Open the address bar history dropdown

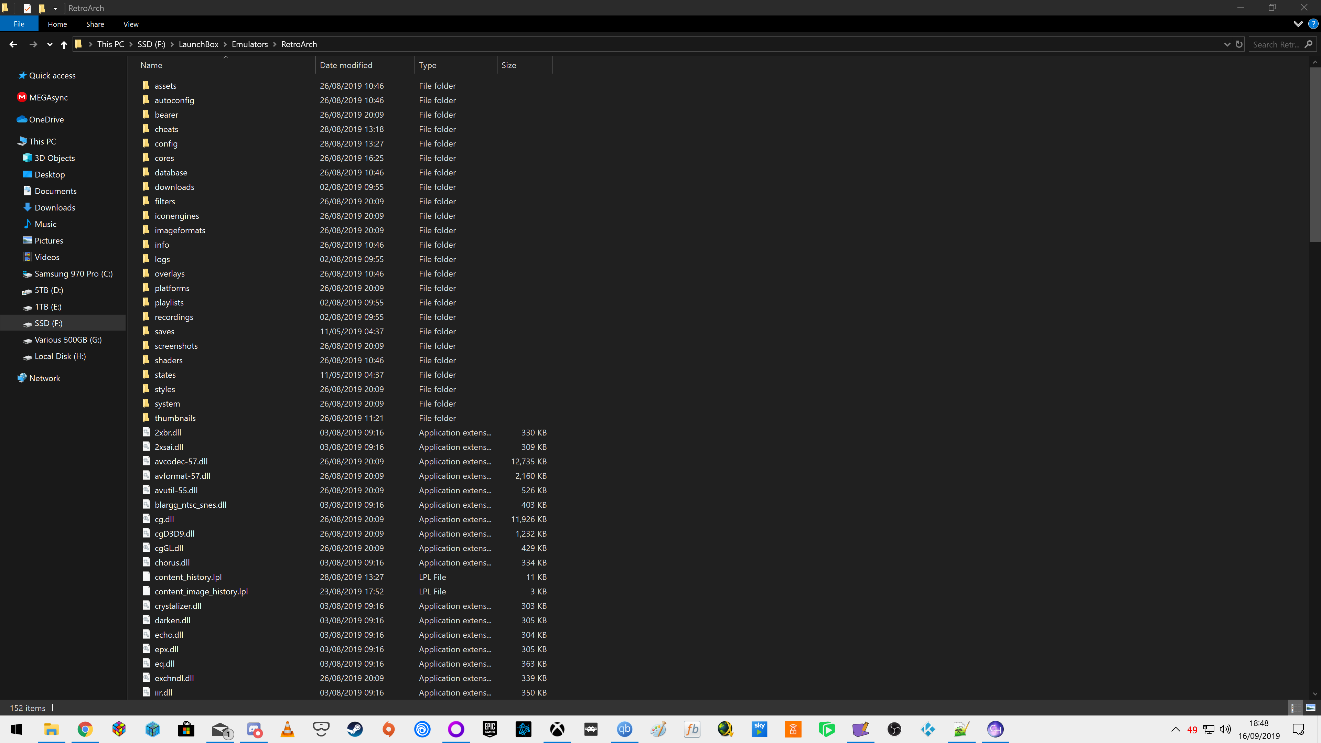[x=1227, y=44]
